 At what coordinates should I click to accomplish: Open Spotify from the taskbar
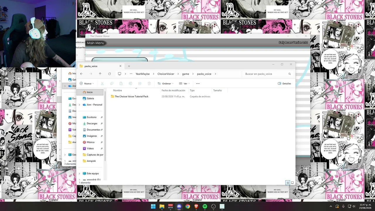pyautogui.click(x=205, y=206)
